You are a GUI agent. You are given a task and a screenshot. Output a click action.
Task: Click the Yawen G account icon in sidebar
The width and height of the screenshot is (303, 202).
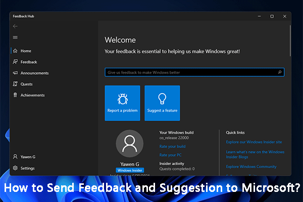(15, 157)
